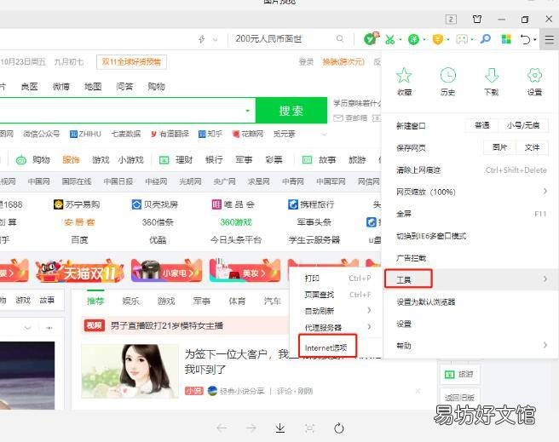Click the yellow shield toolbar icon

(x=437, y=39)
